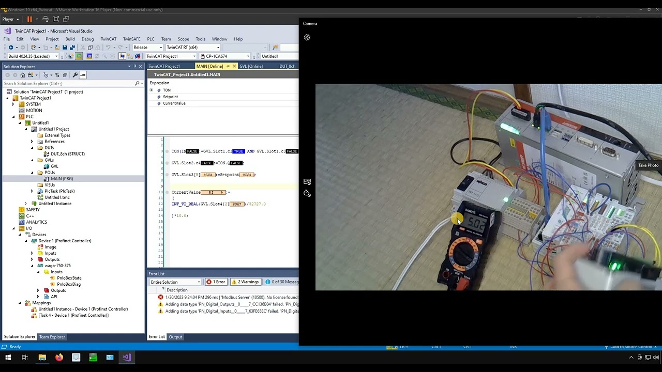Pause the VMware virtual machine
This screenshot has width=662, height=372.
pos(29,19)
